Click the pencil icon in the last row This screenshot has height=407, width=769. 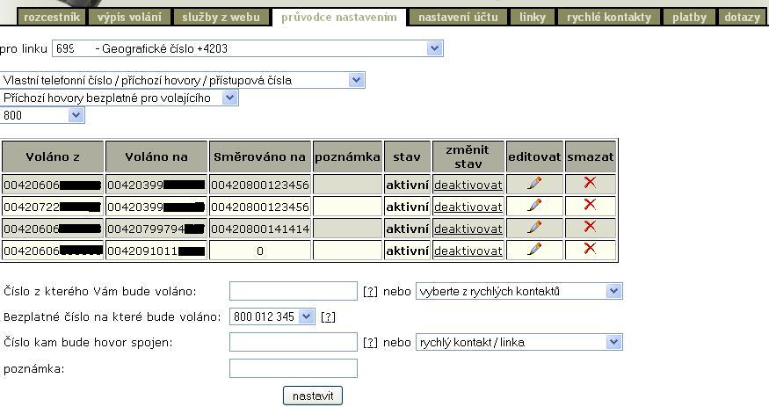(x=534, y=249)
